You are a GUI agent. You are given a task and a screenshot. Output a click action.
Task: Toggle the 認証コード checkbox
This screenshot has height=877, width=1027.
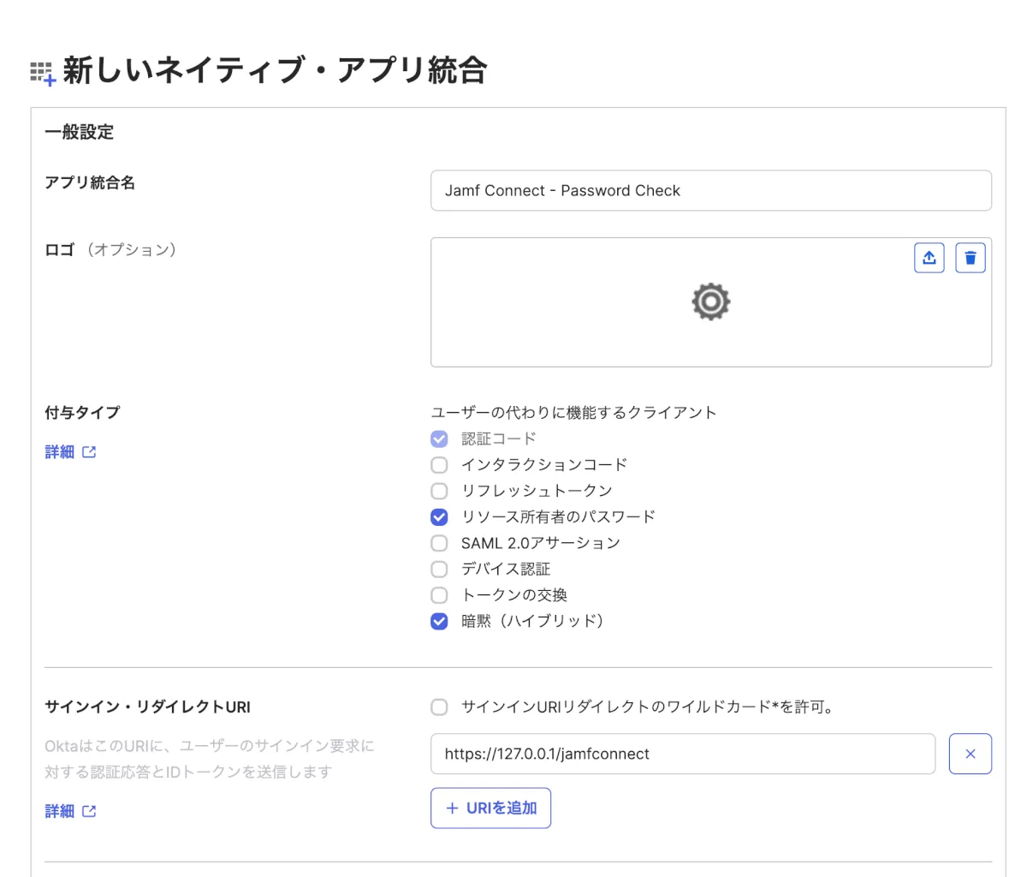click(439, 439)
